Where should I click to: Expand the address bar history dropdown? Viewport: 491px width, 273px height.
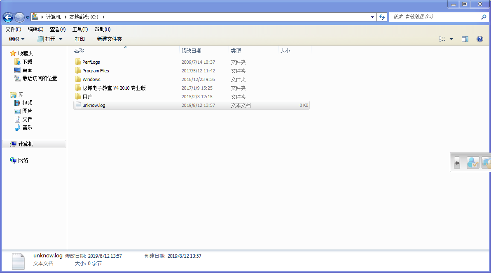(372, 17)
